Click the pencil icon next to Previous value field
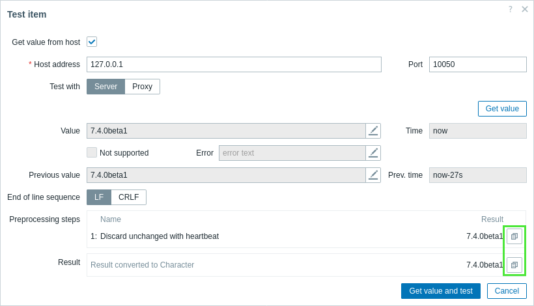The height and width of the screenshot is (306, 534). [x=373, y=175]
